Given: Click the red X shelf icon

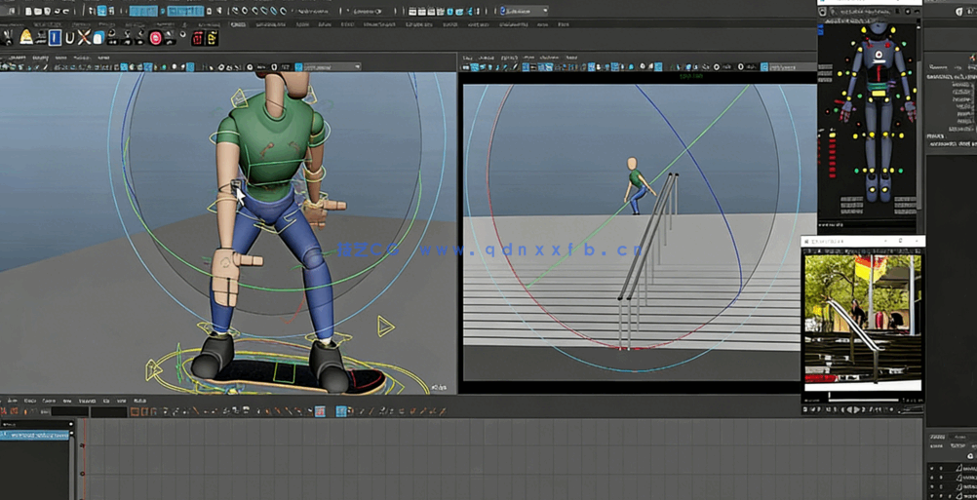Looking at the screenshot, I should [84, 38].
